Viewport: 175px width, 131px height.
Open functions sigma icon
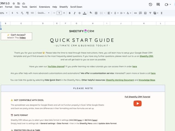coord(162,13)
